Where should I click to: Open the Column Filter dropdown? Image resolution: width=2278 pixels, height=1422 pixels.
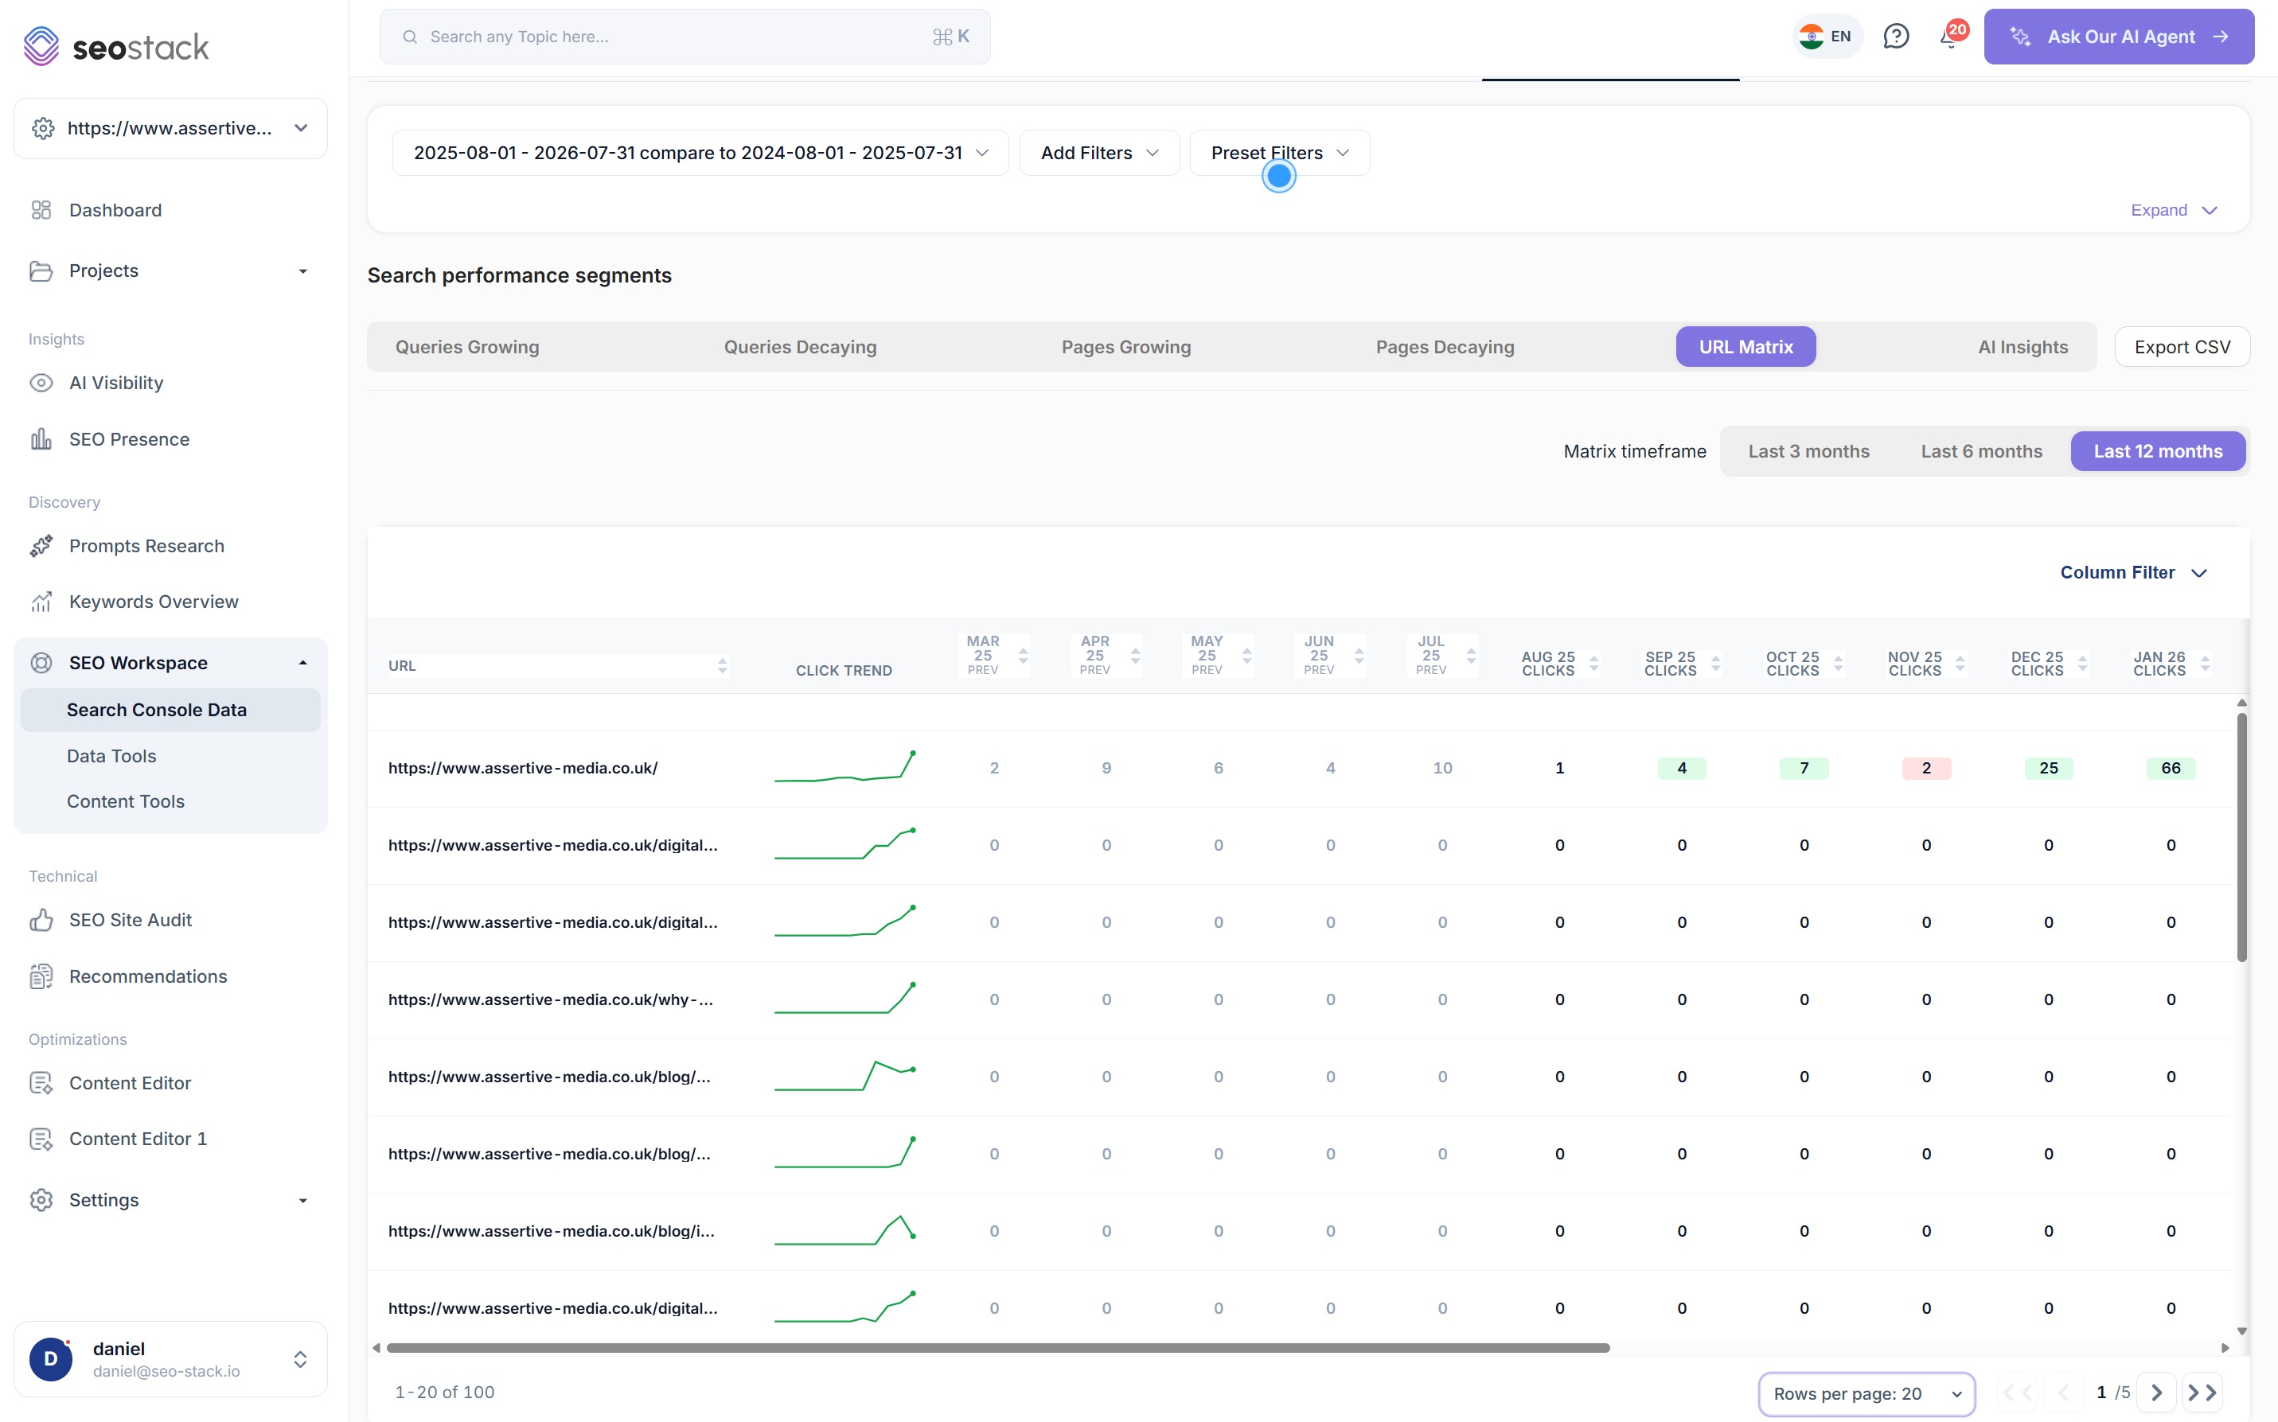[2132, 573]
